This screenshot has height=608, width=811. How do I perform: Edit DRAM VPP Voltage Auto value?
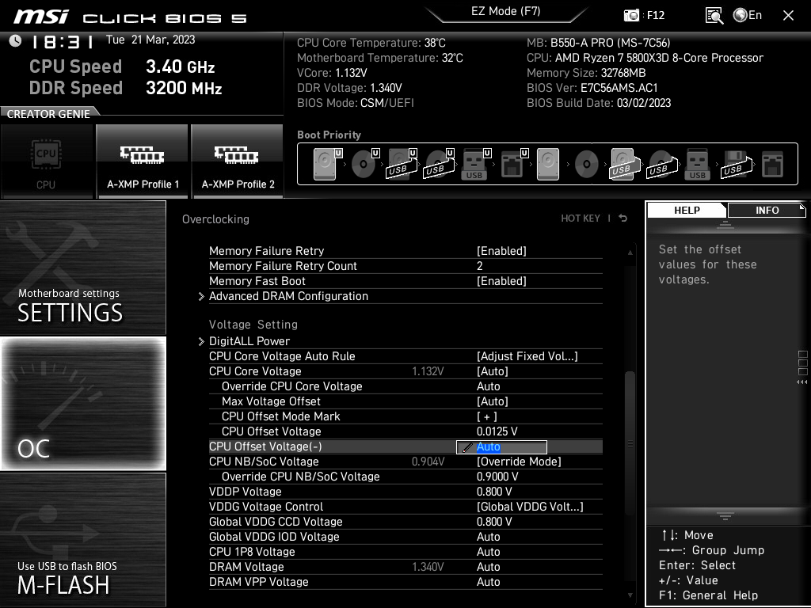[x=488, y=582]
